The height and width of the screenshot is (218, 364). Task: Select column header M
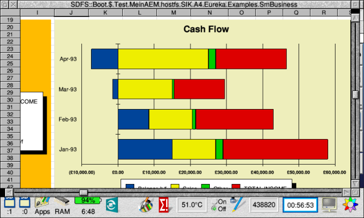point(173,12)
